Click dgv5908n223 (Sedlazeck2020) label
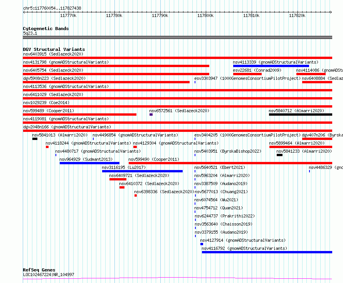343x283 pixels. point(54,78)
